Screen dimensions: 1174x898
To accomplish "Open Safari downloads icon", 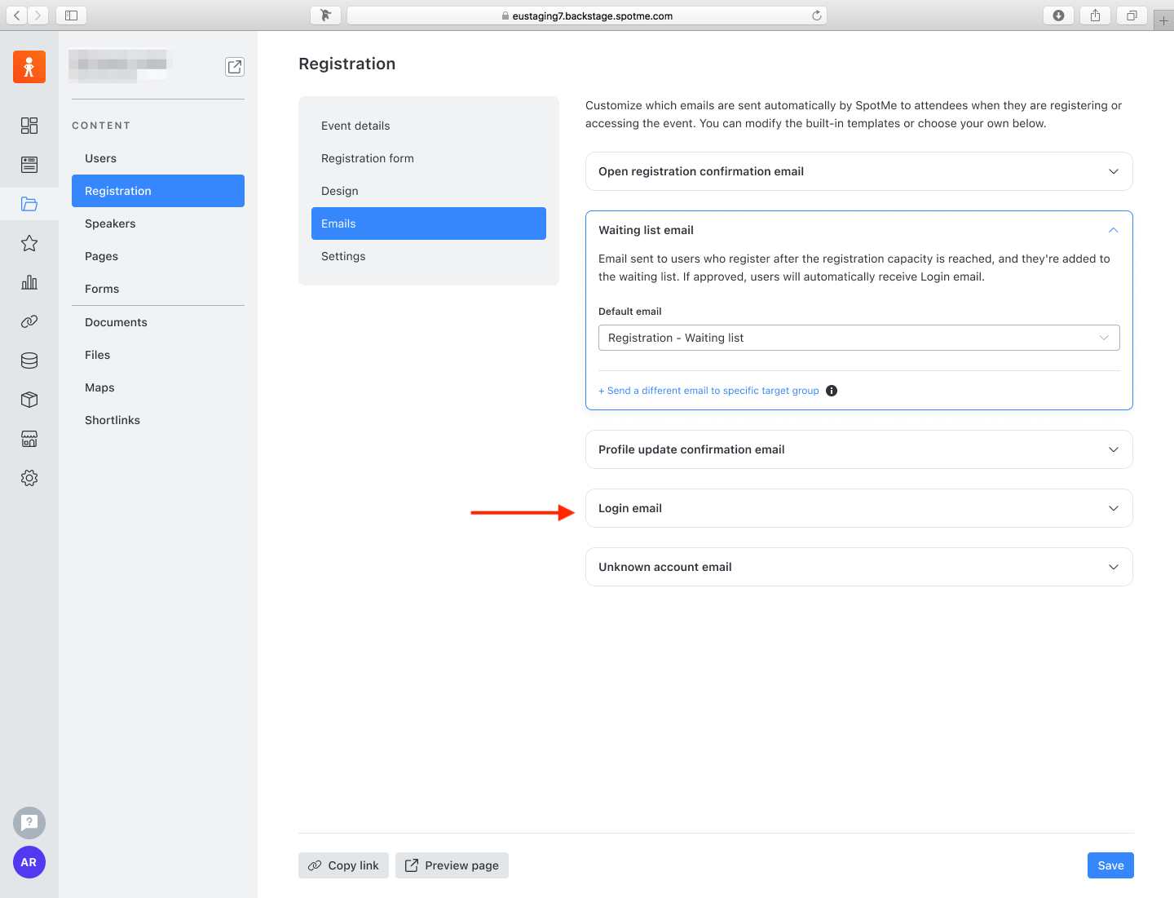I will (1058, 15).
